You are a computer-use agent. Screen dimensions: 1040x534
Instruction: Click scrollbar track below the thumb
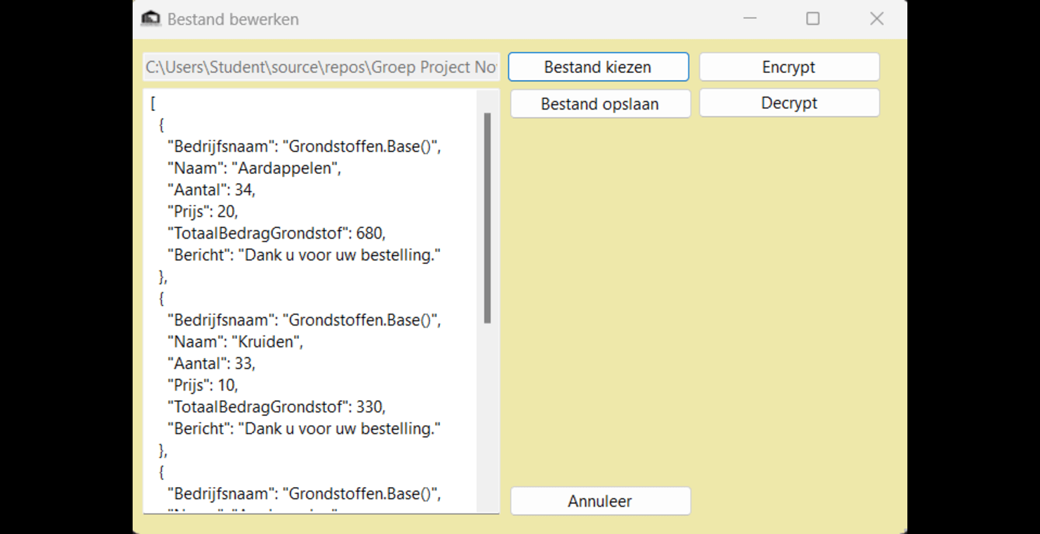coord(488,418)
